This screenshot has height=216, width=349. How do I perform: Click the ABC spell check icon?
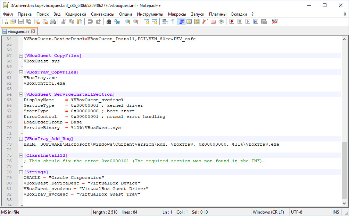pyautogui.click(x=275, y=21)
